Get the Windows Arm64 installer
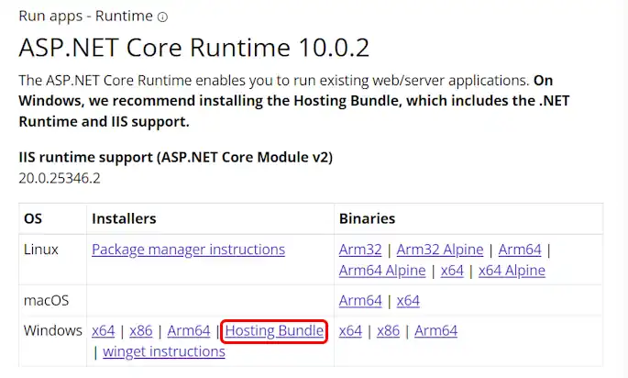The width and height of the screenshot is (628, 378). pos(189,330)
